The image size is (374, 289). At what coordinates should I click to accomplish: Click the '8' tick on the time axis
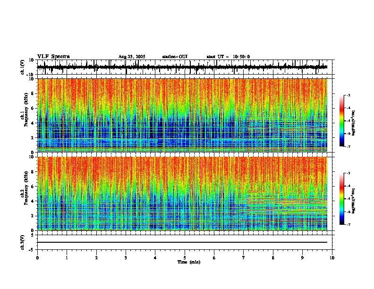coord(273,258)
